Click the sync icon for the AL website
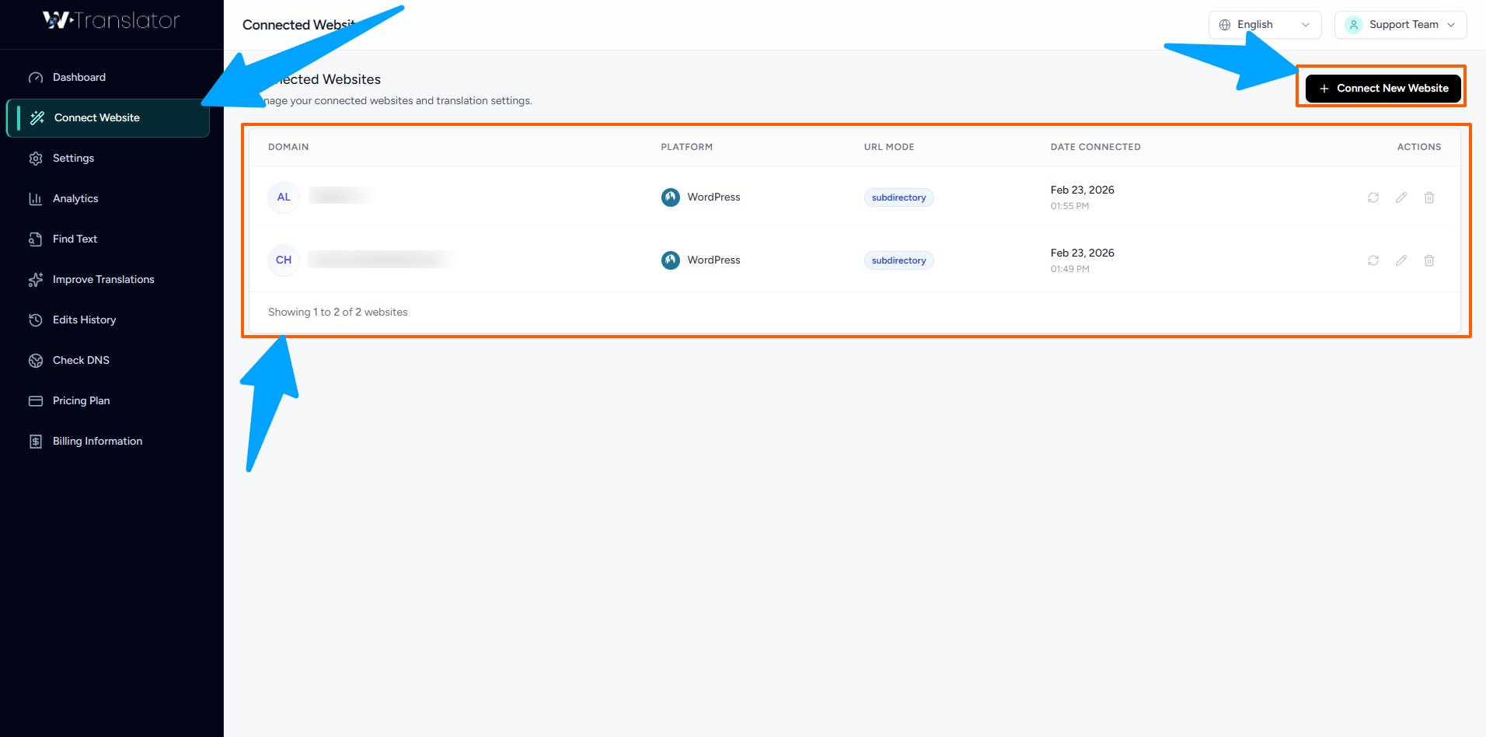This screenshot has width=1486, height=737. pyautogui.click(x=1373, y=197)
